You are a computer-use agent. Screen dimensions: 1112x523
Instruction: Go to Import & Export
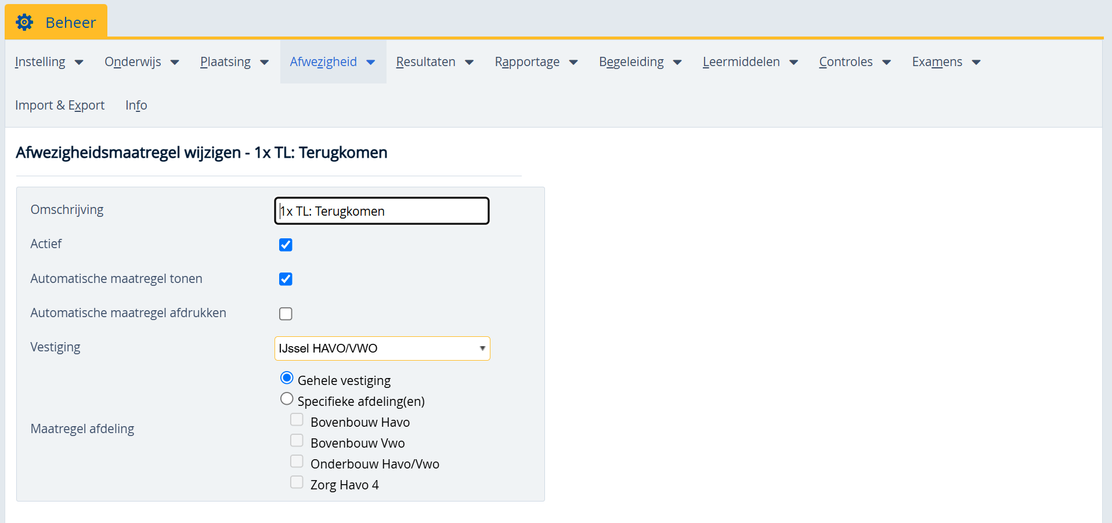60,106
